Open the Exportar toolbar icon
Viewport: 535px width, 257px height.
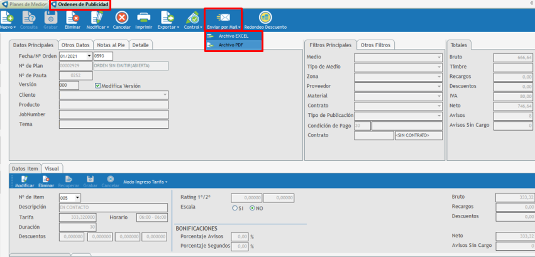point(167,18)
